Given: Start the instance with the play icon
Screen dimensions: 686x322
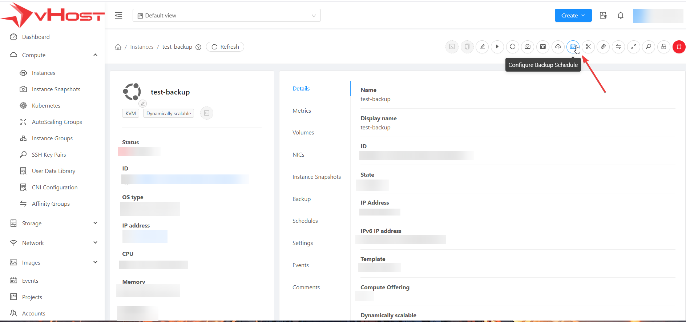Looking at the screenshot, I should tap(497, 47).
